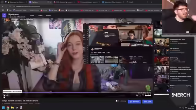Click the Next clip button
Screen dimensions: 196x110
(x=147, y=102)
